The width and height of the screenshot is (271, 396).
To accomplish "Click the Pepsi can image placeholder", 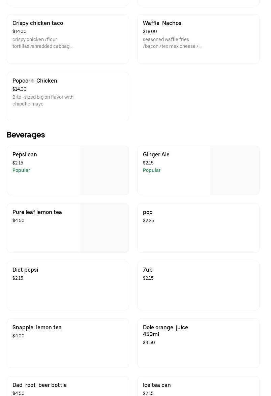I will (104, 171).
